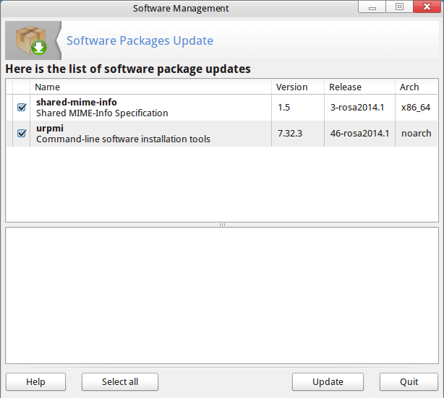The width and height of the screenshot is (444, 398).
Task: Minimize the Software Management window
Action: pyautogui.click(x=372, y=7)
